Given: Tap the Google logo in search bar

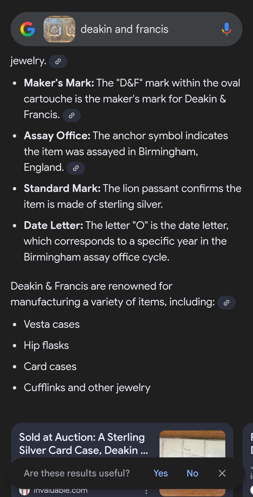Looking at the screenshot, I should click(x=27, y=29).
